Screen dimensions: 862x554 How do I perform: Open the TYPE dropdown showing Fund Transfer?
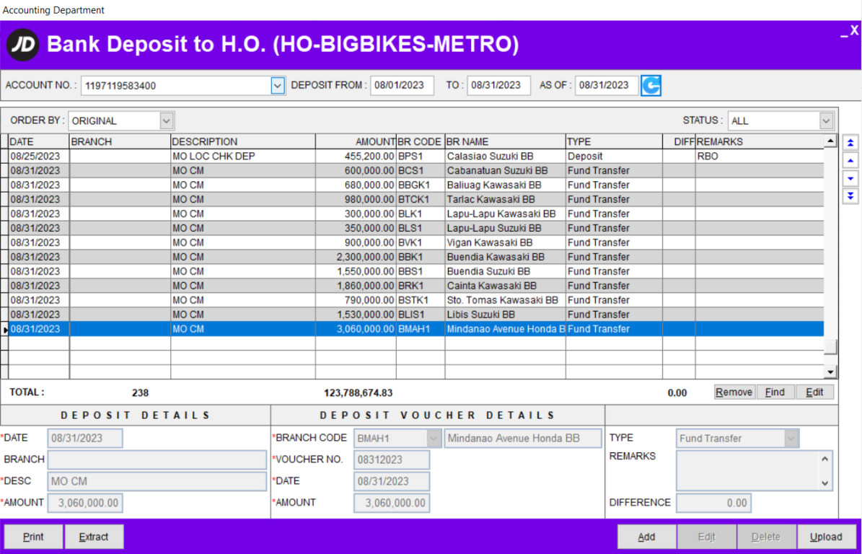click(x=791, y=438)
